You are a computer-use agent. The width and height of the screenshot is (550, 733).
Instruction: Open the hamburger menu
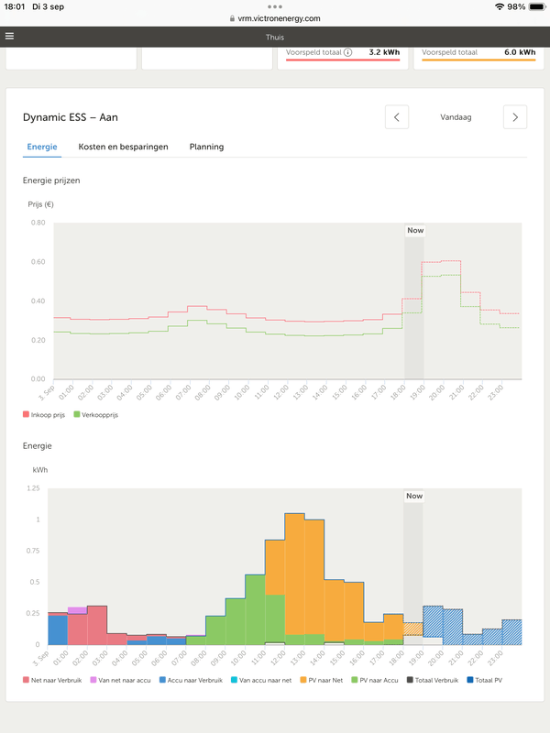[x=10, y=37]
